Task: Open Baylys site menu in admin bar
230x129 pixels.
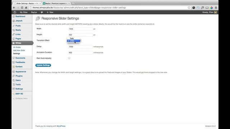Action: pyautogui.click(x=34, y=12)
